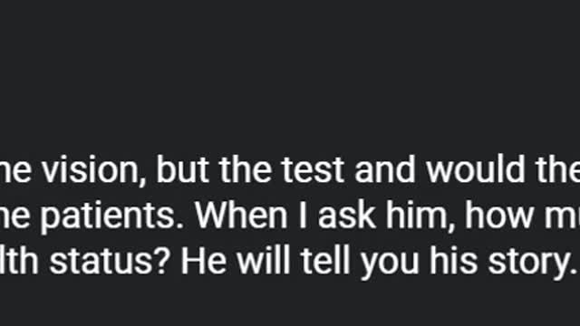The image size is (580, 326).
Task: Click the word "but" in first line
Action: pos(183,170)
